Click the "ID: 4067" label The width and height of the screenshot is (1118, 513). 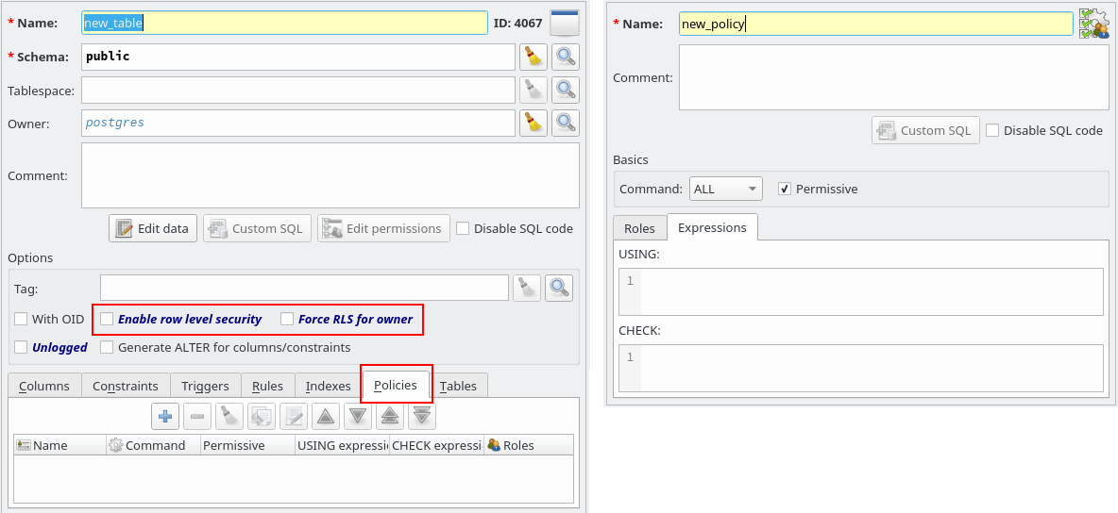(x=517, y=23)
